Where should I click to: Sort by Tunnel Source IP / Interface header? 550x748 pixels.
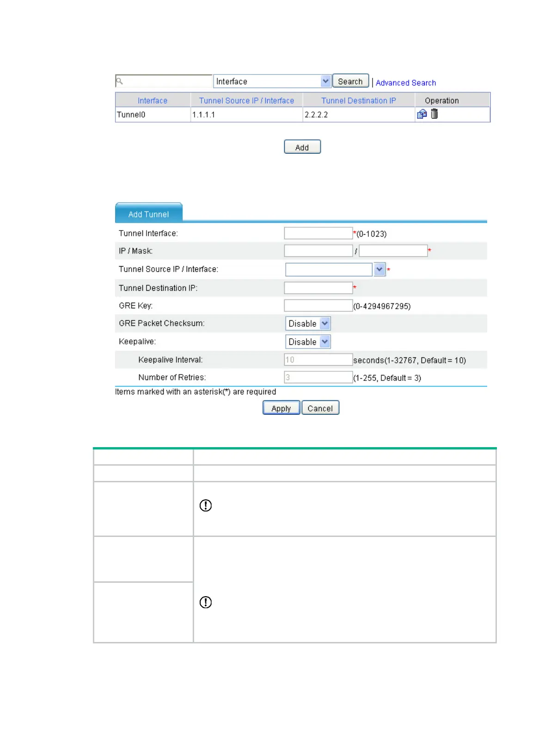[246, 100]
